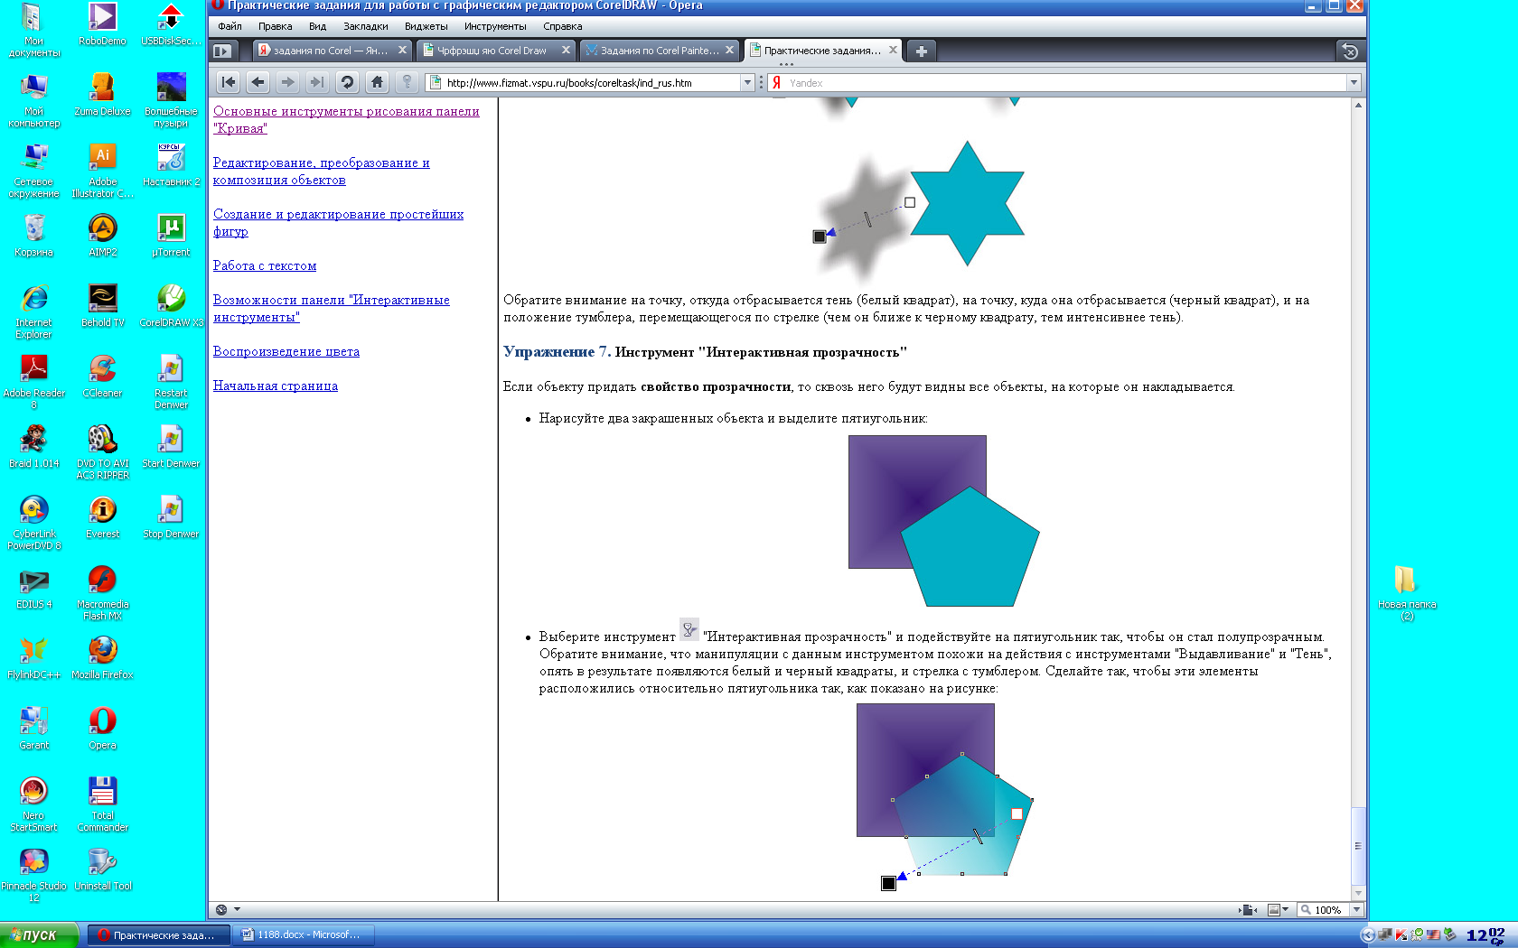
Task: Open the Правка menu
Action: 275,26
